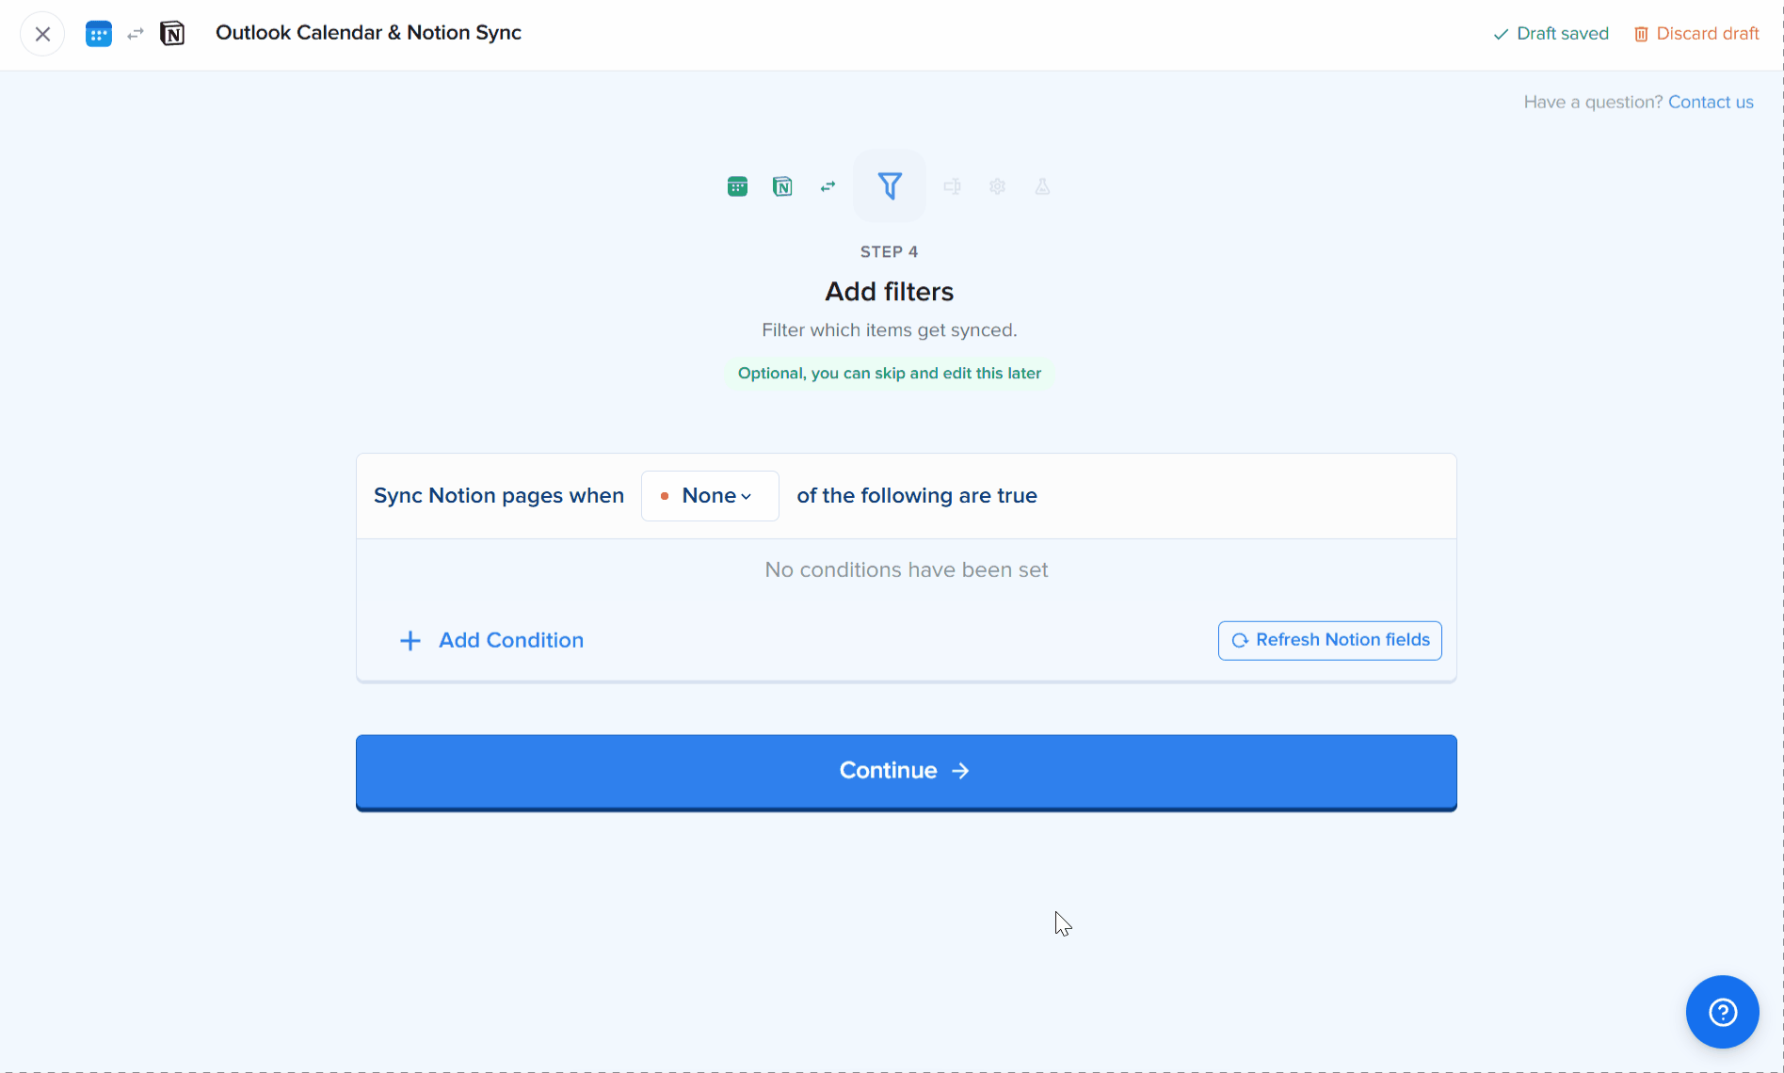The width and height of the screenshot is (1784, 1073).
Task: Open the None condition dropdown
Action: click(710, 496)
